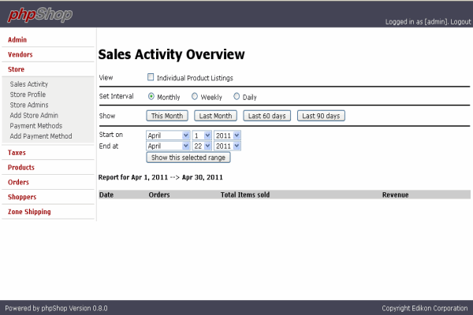Open the Vendors menu section
473x315 pixels.
coord(20,54)
